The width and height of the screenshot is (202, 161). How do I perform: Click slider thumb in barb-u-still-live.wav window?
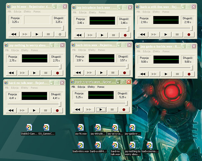(x=192, y=28)
